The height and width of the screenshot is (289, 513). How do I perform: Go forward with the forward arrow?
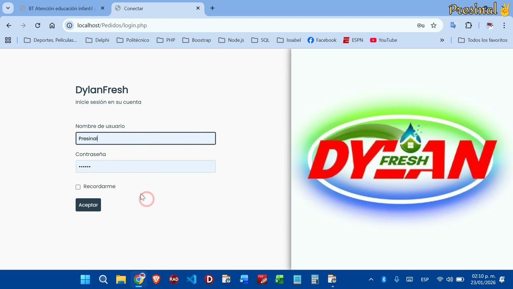(x=23, y=25)
